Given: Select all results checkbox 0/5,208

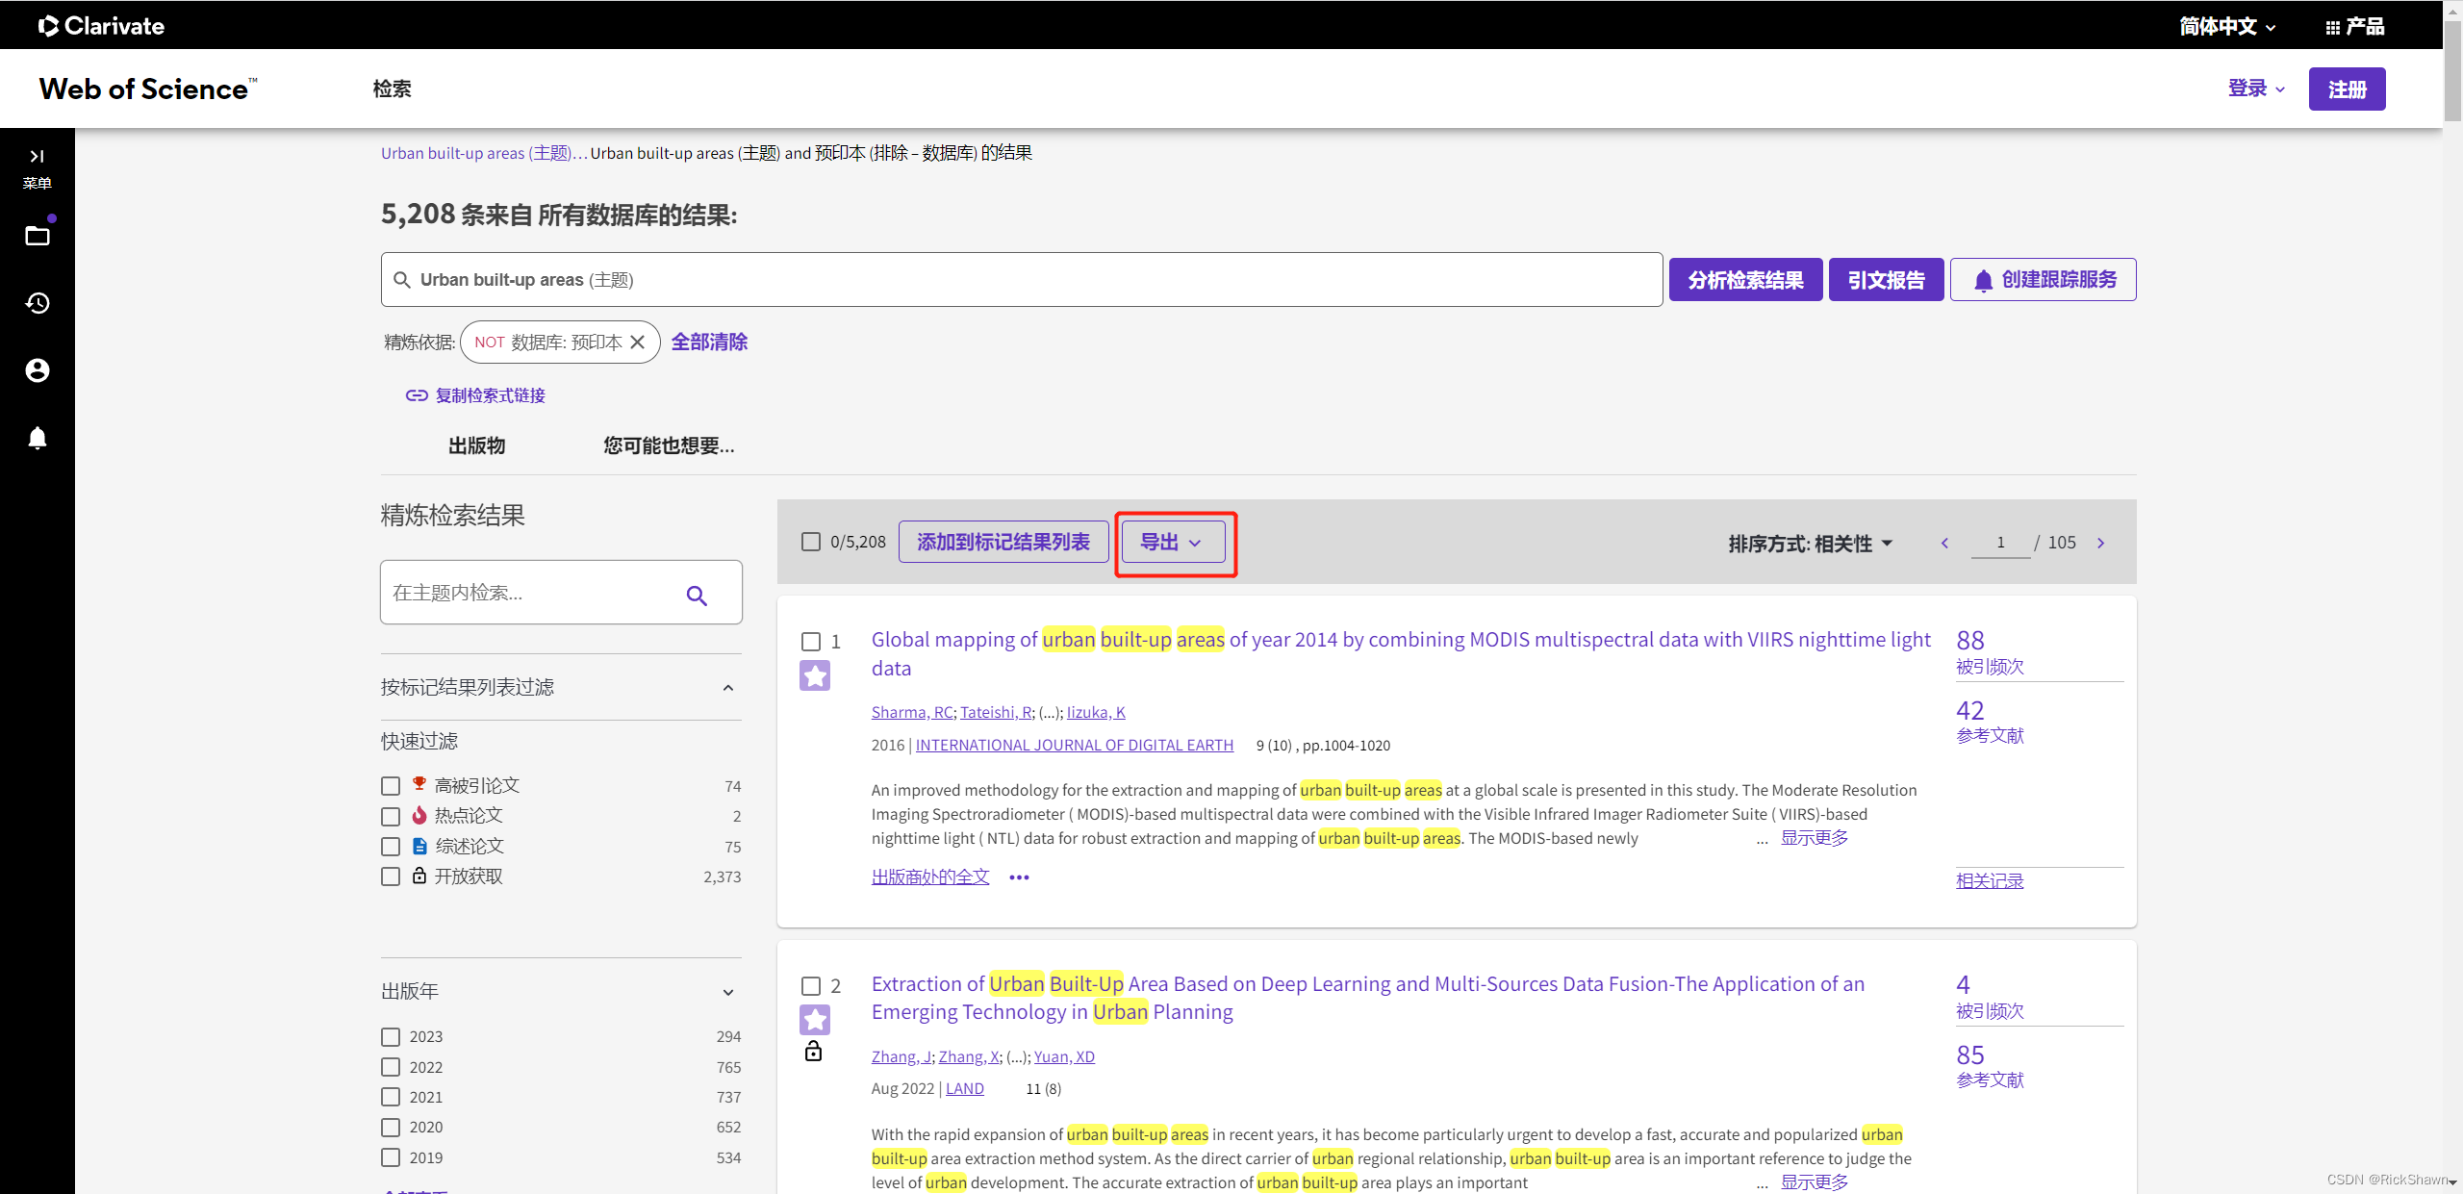Looking at the screenshot, I should [811, 542].
